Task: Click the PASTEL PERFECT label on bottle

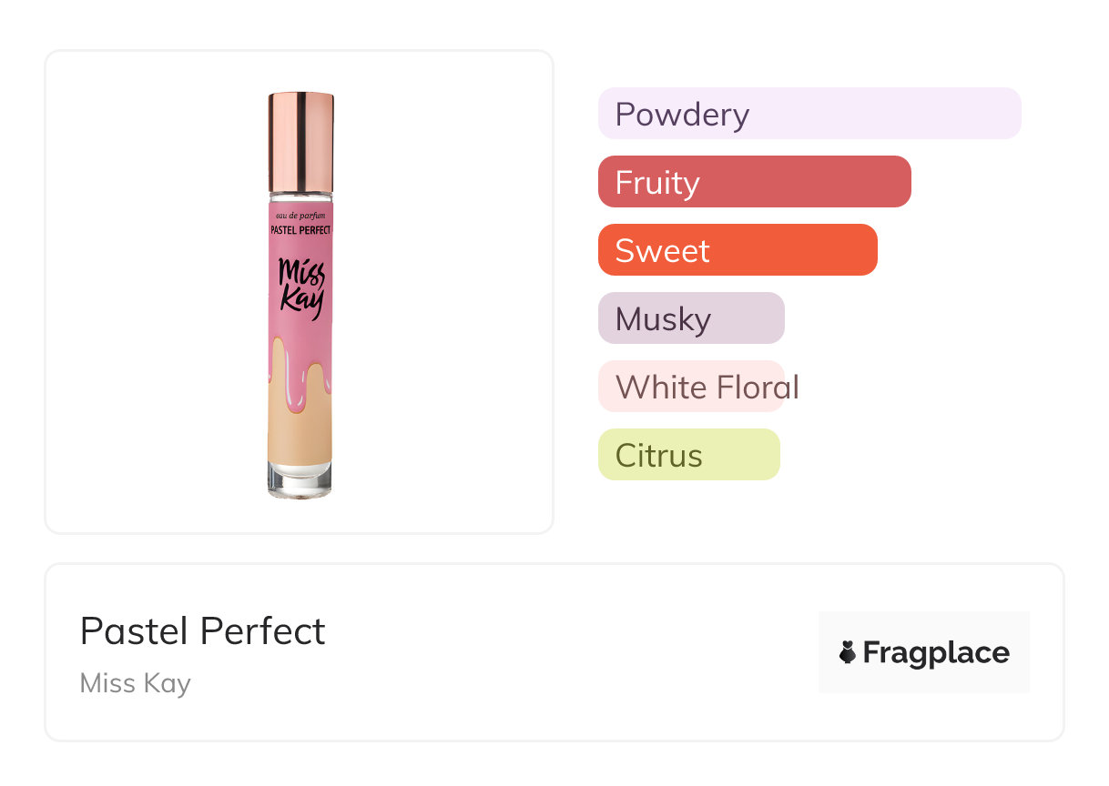Action: click(300, 231)
